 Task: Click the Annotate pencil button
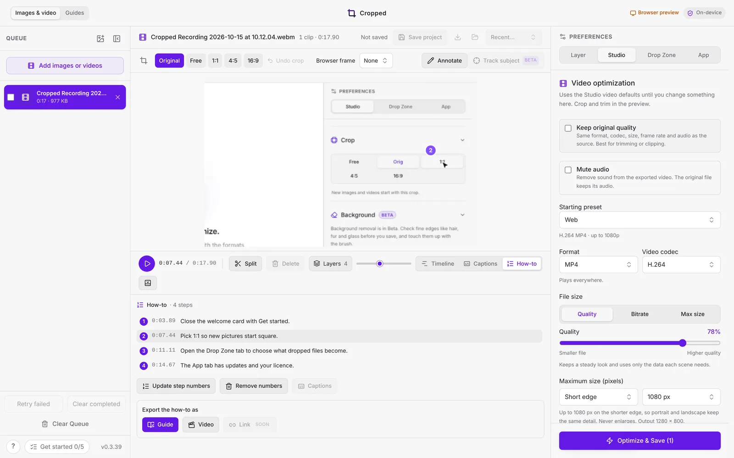445,60
